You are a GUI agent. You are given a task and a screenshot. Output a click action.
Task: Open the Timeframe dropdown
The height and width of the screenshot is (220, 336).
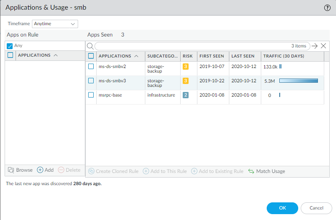[x=55, y=24]
